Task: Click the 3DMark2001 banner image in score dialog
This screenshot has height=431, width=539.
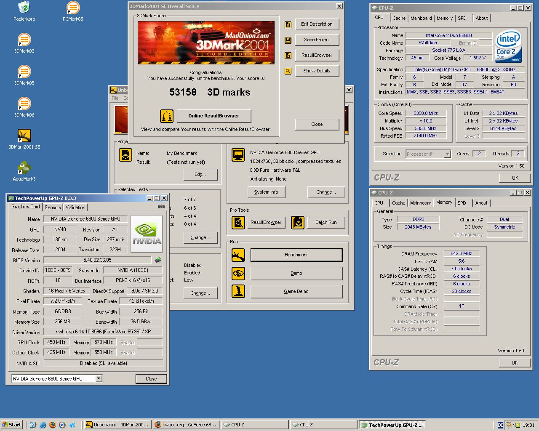Action: coord(206,43)
